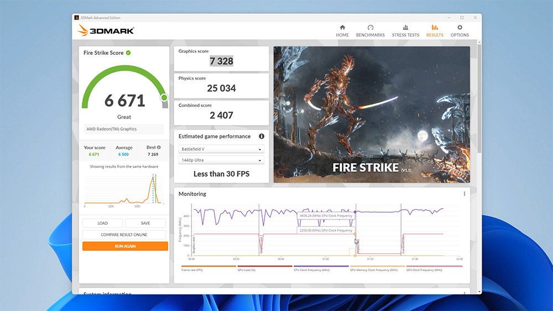This screenshot has width=553, height=311.
Task: Click the Average score 6 500
Action: (123, 154)
